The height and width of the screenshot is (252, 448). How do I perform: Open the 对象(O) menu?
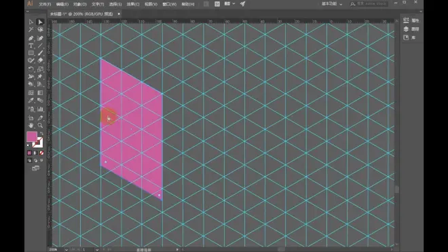coord(80,4)
